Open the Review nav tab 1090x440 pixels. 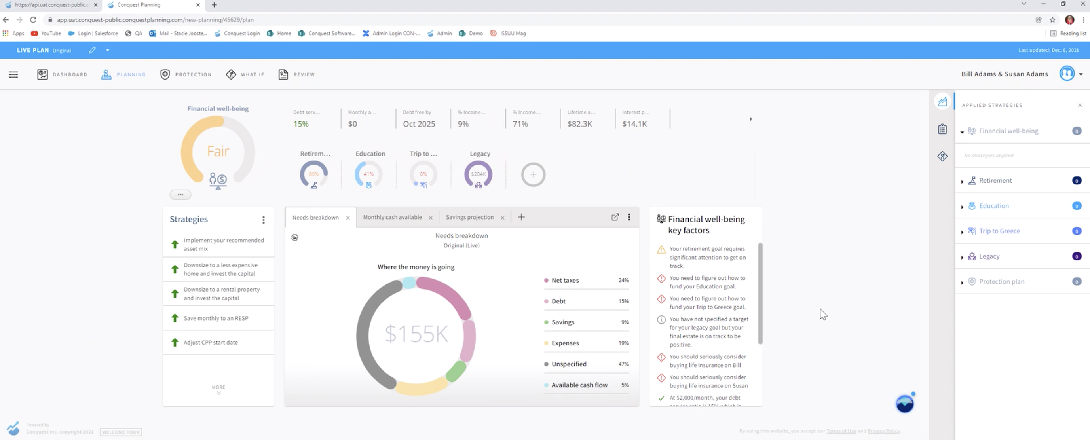(x=296, y=74)
